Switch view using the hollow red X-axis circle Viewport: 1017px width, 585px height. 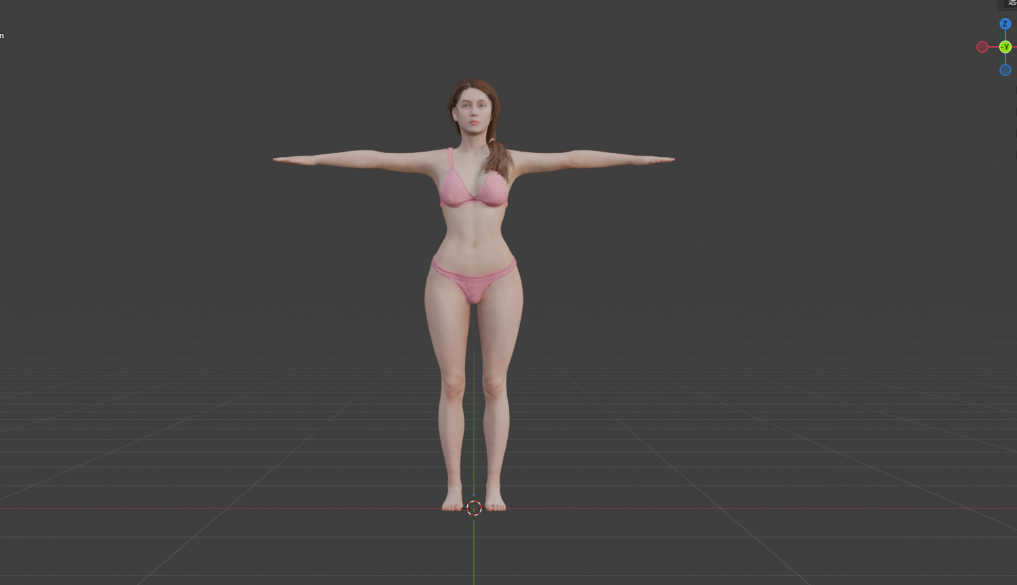pyautogui.click(x=982, y=47)
